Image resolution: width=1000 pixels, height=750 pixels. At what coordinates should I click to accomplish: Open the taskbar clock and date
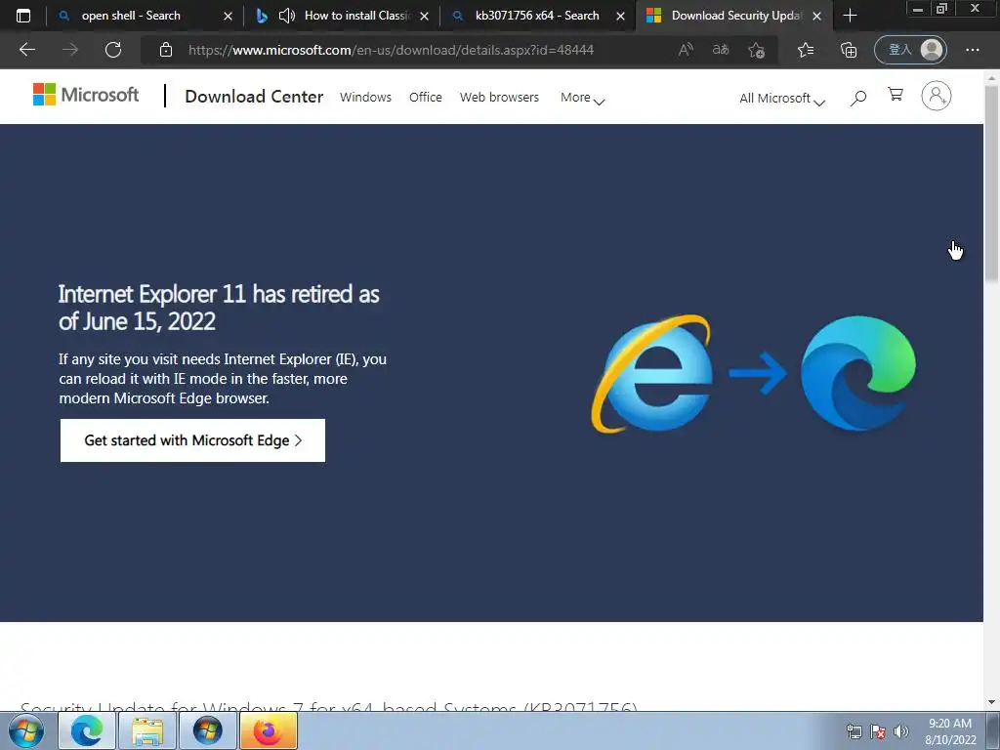point(950,731)
